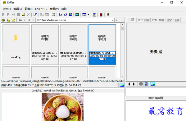Select the config folder thumbnail

16,44
